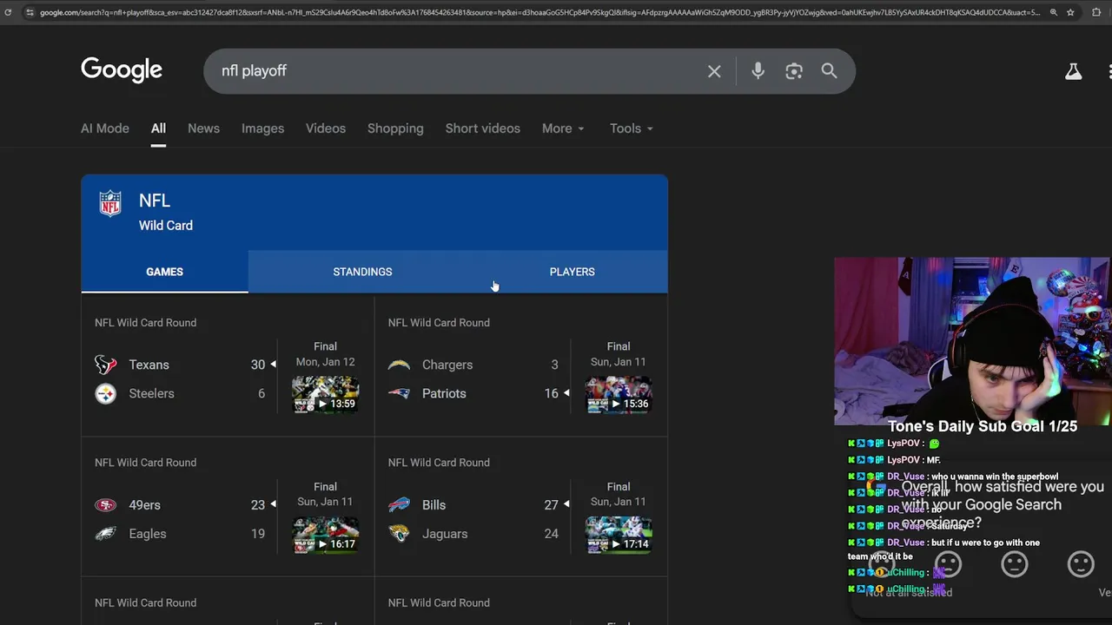Image resolution: width=1112 pixels, height=625 pixels.
Task: Submit search with the magnifier icon
Action: pos(830,71)
